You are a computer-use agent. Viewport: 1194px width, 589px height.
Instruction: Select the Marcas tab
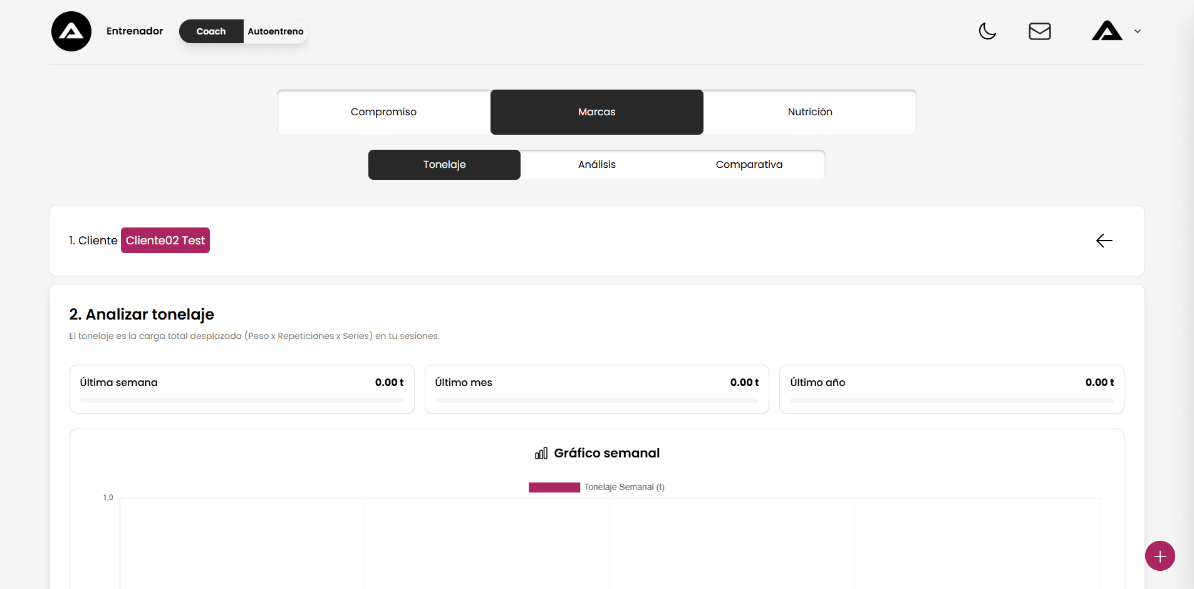(596, 112)
